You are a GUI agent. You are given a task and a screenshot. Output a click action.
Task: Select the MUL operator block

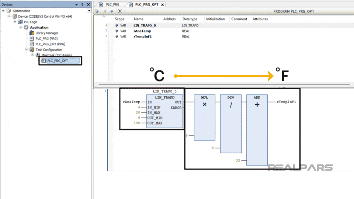coord(205,118)
